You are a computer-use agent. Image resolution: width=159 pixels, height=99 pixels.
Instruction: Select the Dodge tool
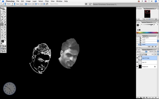(x=5, y=27)
